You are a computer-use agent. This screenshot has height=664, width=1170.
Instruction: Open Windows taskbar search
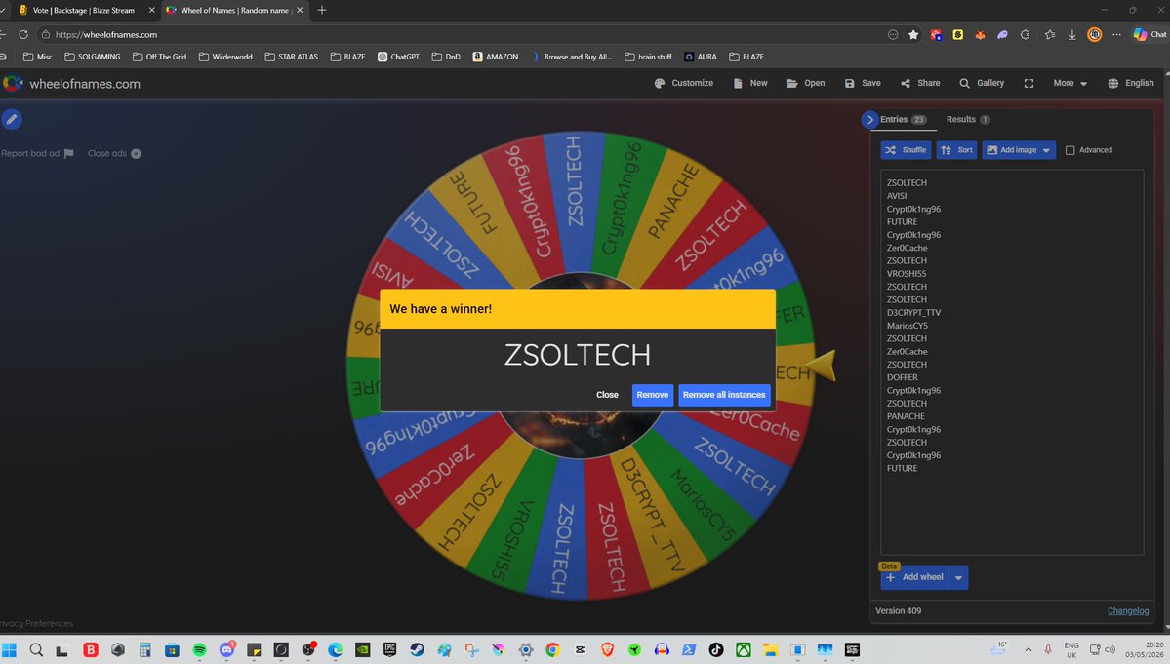coord(36,649)
